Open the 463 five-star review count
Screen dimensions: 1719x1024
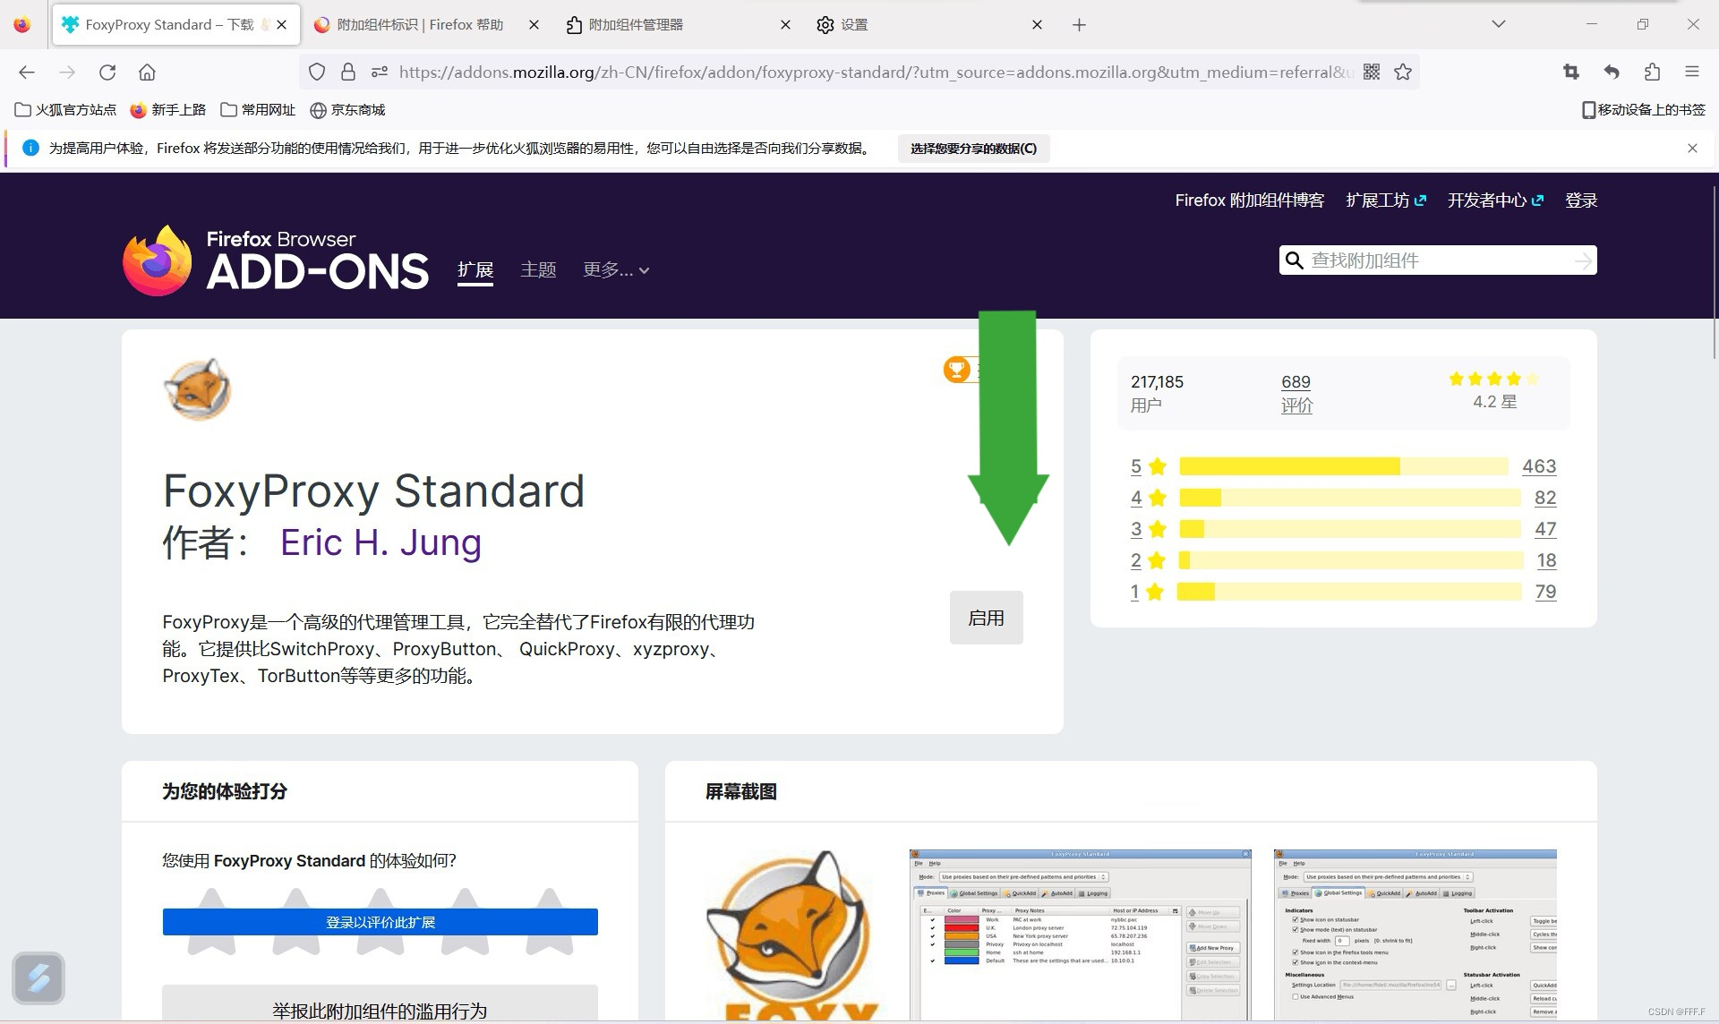click(x=1539, y=466)
